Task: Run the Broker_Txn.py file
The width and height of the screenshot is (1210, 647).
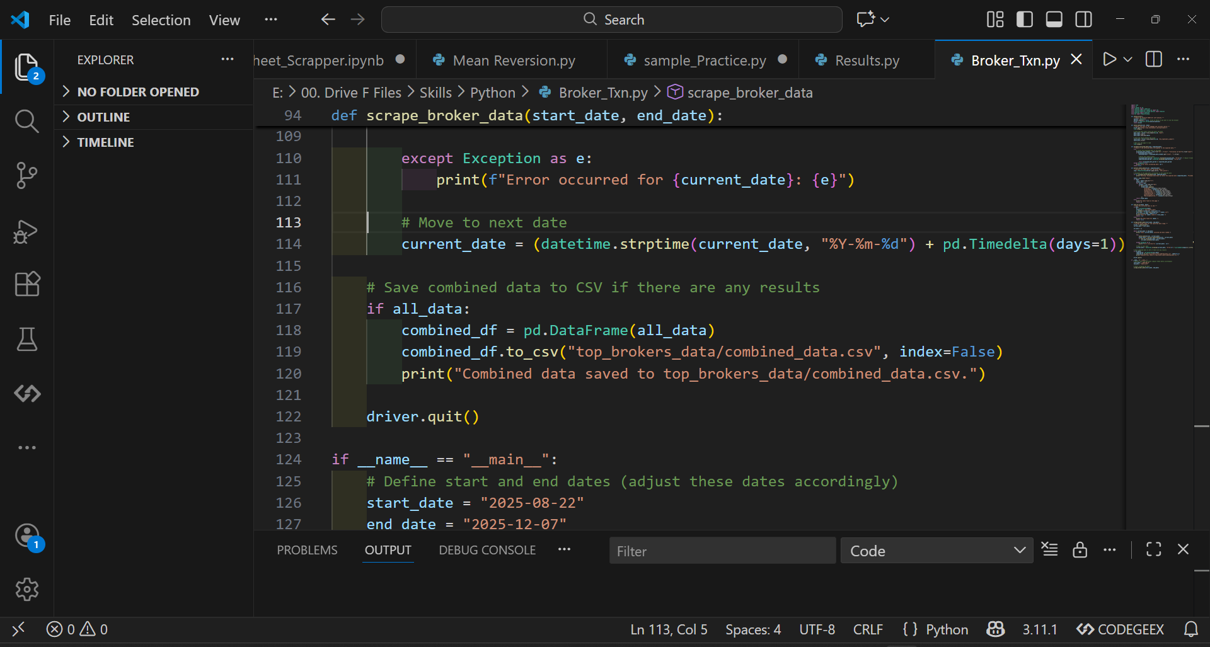Action: [1110, 59]
